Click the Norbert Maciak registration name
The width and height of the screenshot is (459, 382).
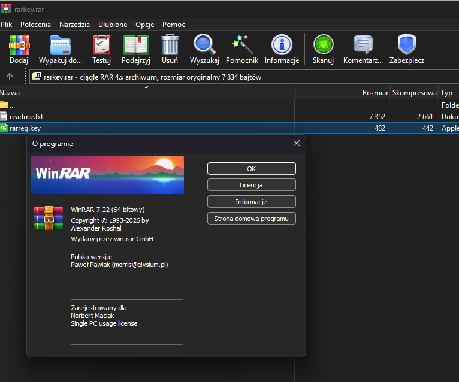coord(92,316)
